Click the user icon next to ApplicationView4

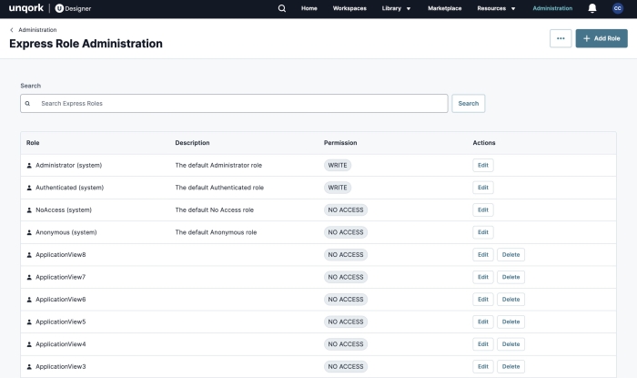click(x=29, y=344)
